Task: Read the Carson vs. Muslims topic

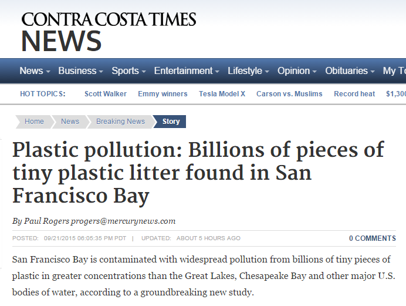Action: [289, 94]
